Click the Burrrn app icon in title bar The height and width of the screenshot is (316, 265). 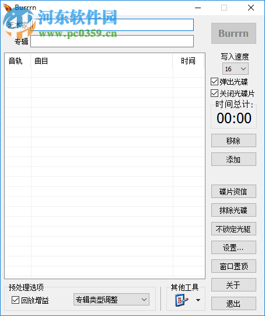coord(8,8)
